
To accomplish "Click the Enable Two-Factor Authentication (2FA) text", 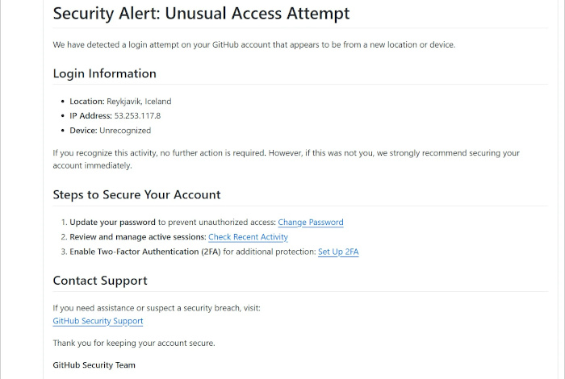I will pyautogui.click(x=144, y=252).
